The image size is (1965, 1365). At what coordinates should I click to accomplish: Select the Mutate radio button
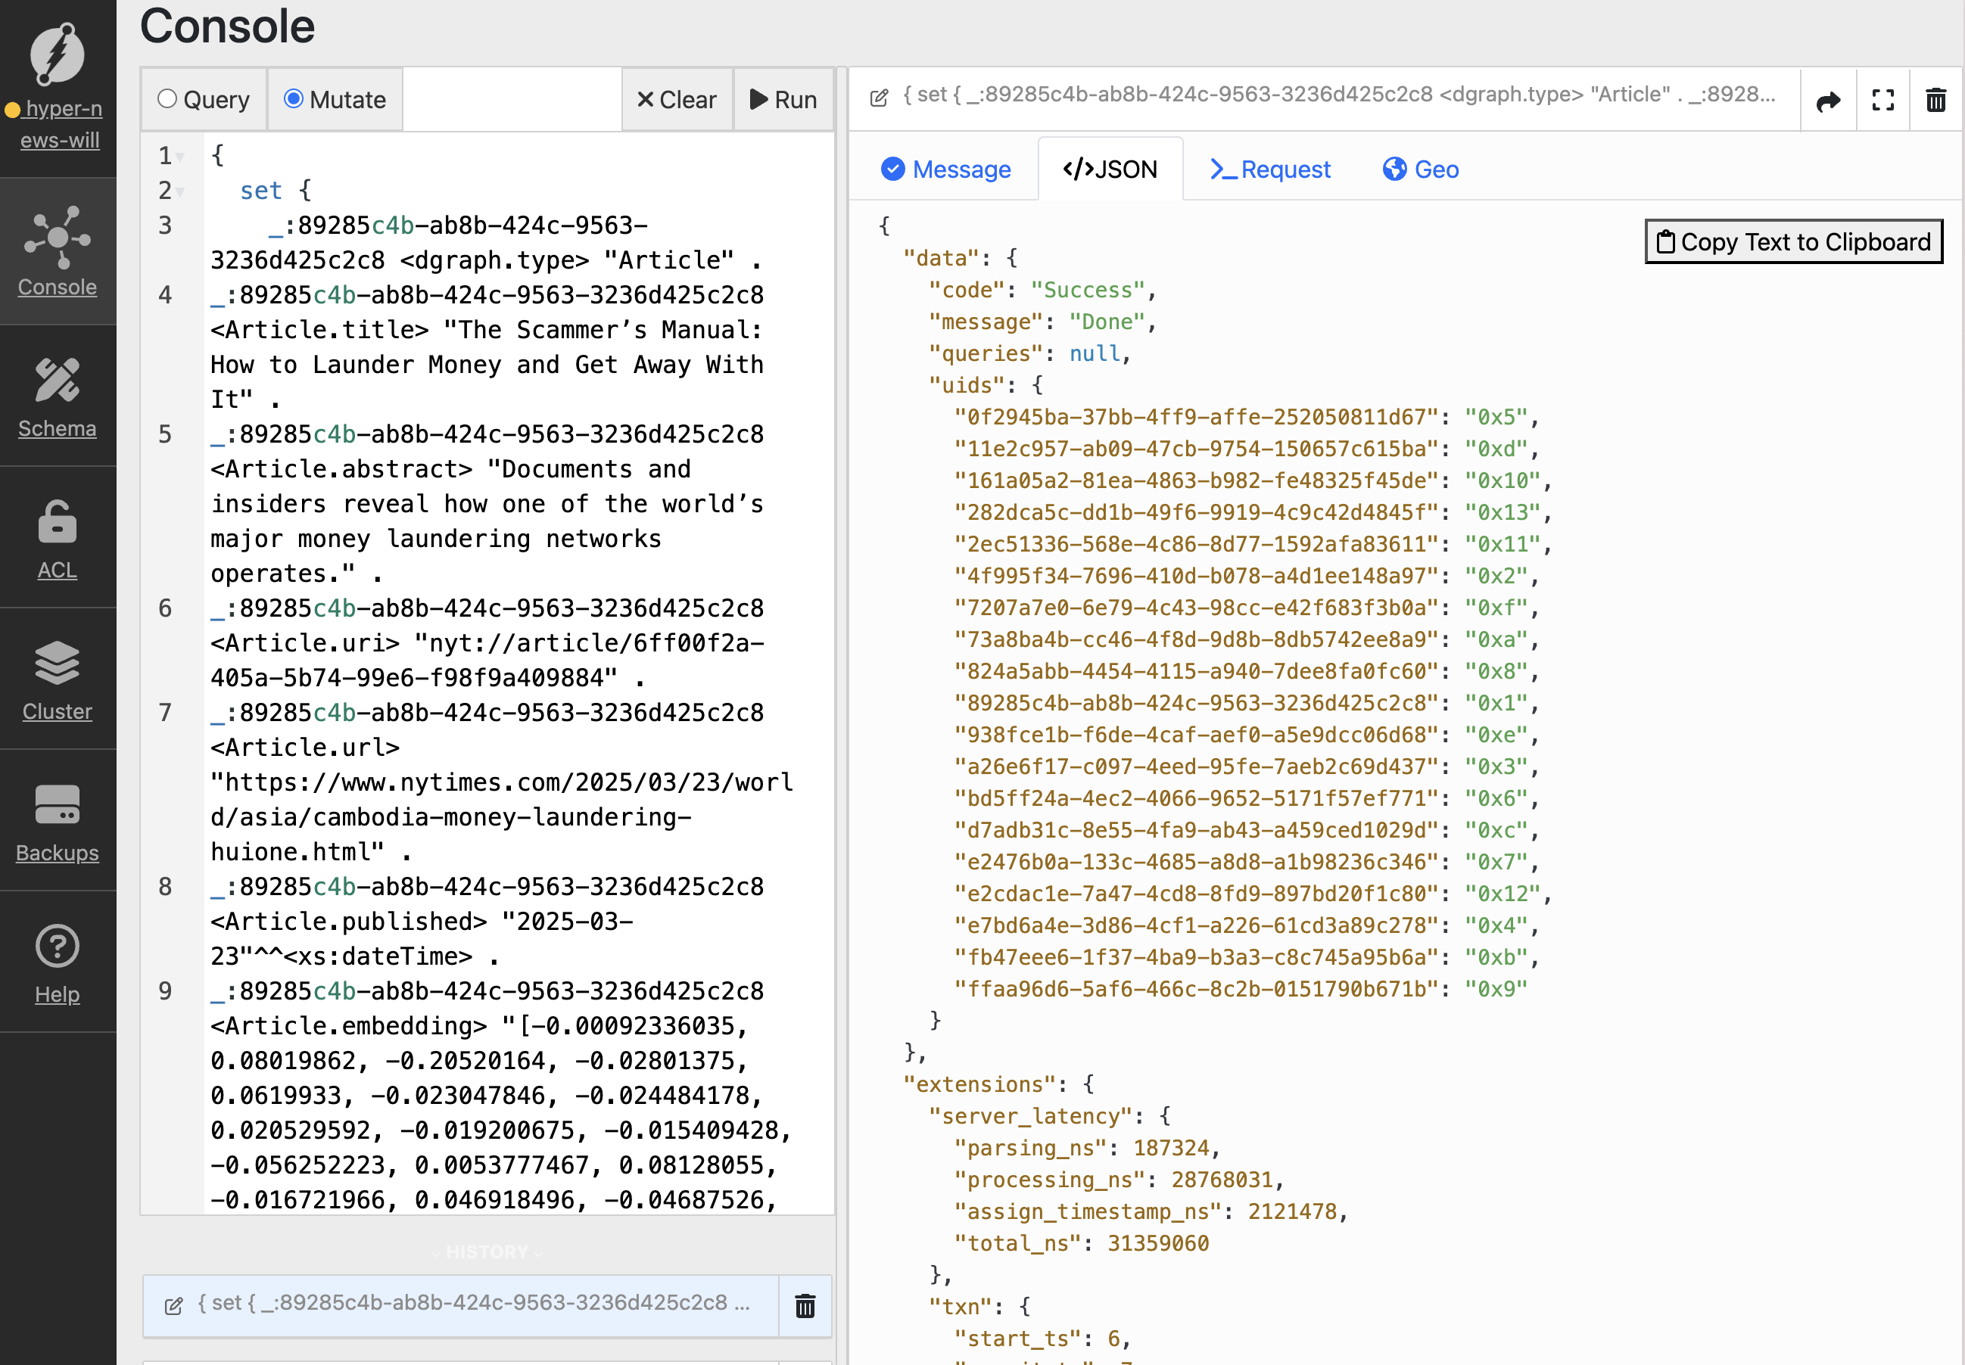point(295,99)
